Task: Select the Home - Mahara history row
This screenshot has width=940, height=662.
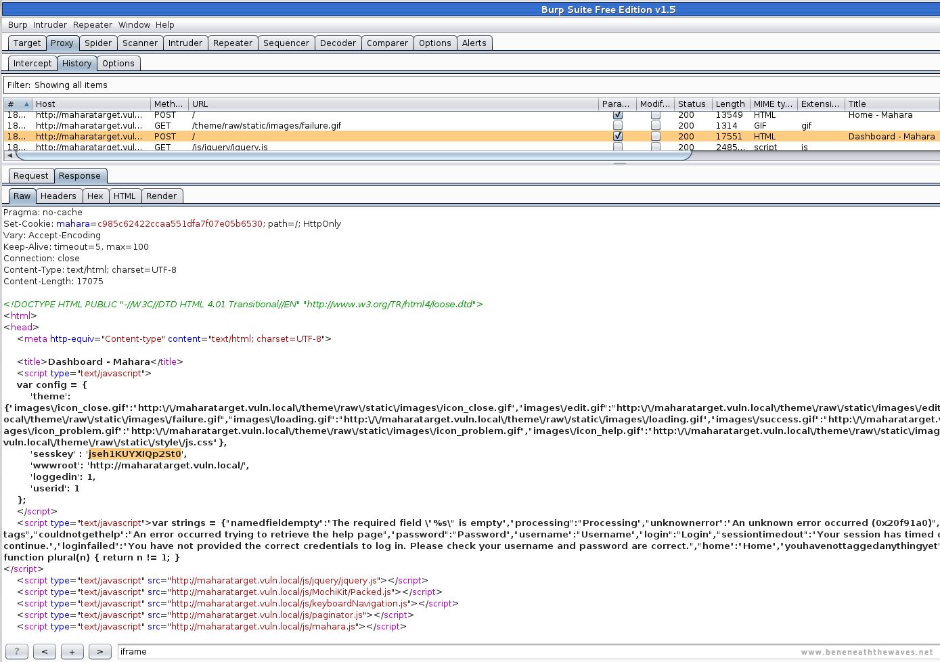Action: point(471,115)
